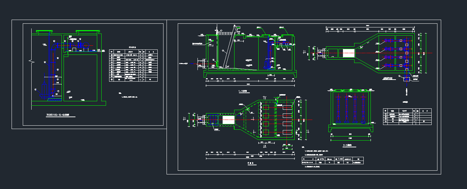The width and height of the screenshot is (467, 189).
Task: Select the white rectangle in the lower plan view
Action: click(228, 120)
